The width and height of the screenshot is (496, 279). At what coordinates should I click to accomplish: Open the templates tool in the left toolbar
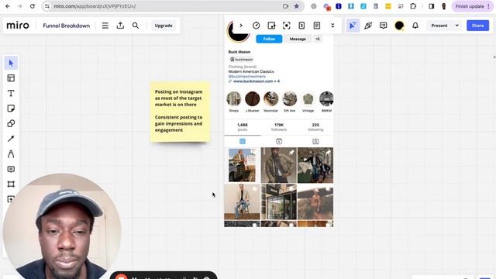pyautogui.click(x=11, y=78)
